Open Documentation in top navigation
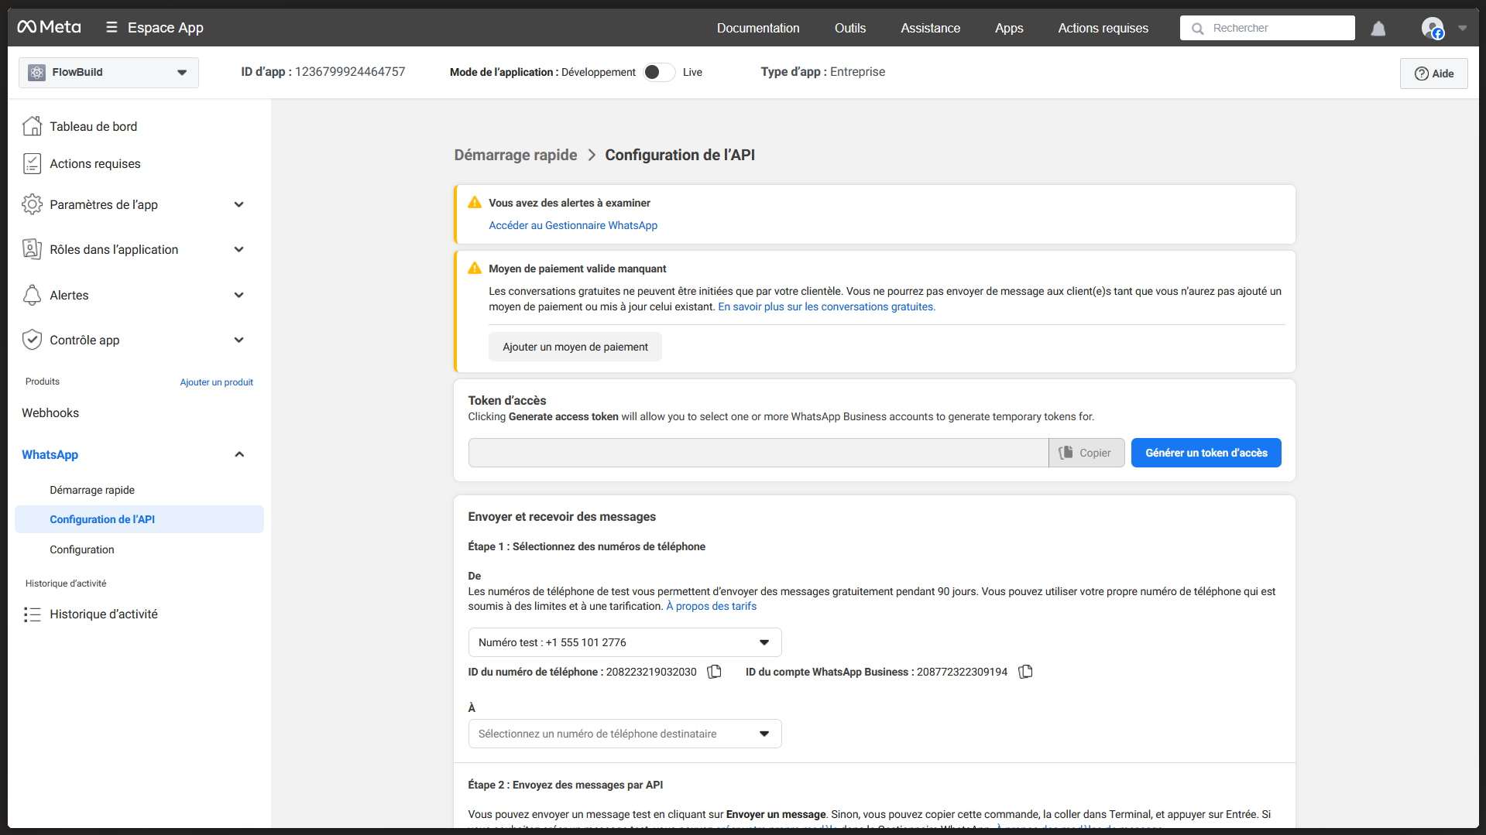This screenshot has height=835, width=1486. pos(757,28)
